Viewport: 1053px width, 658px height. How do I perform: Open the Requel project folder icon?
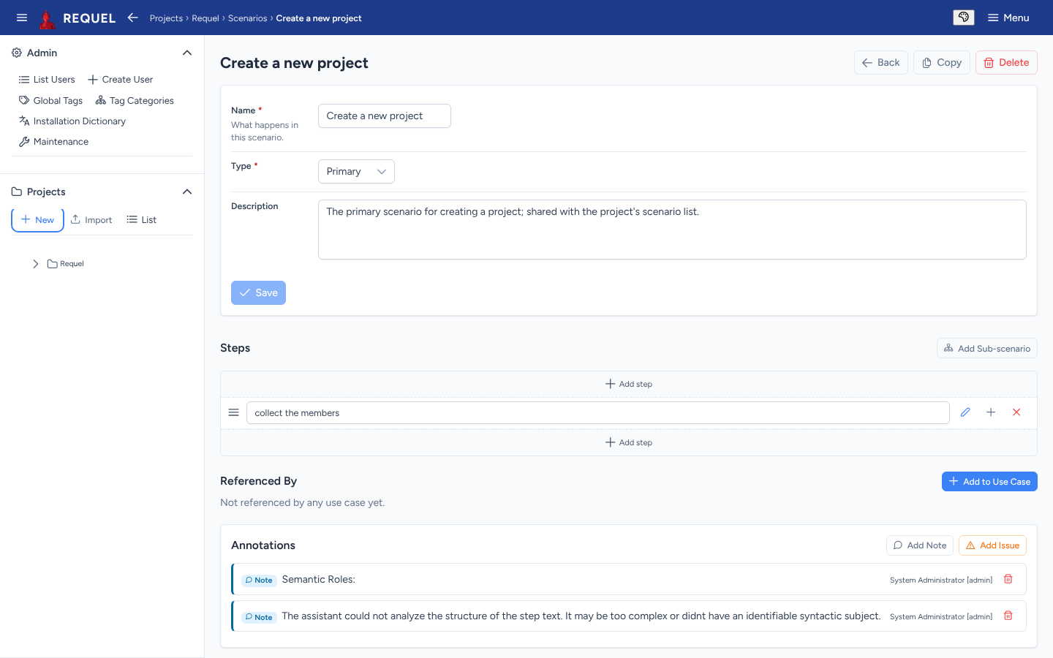53,264
